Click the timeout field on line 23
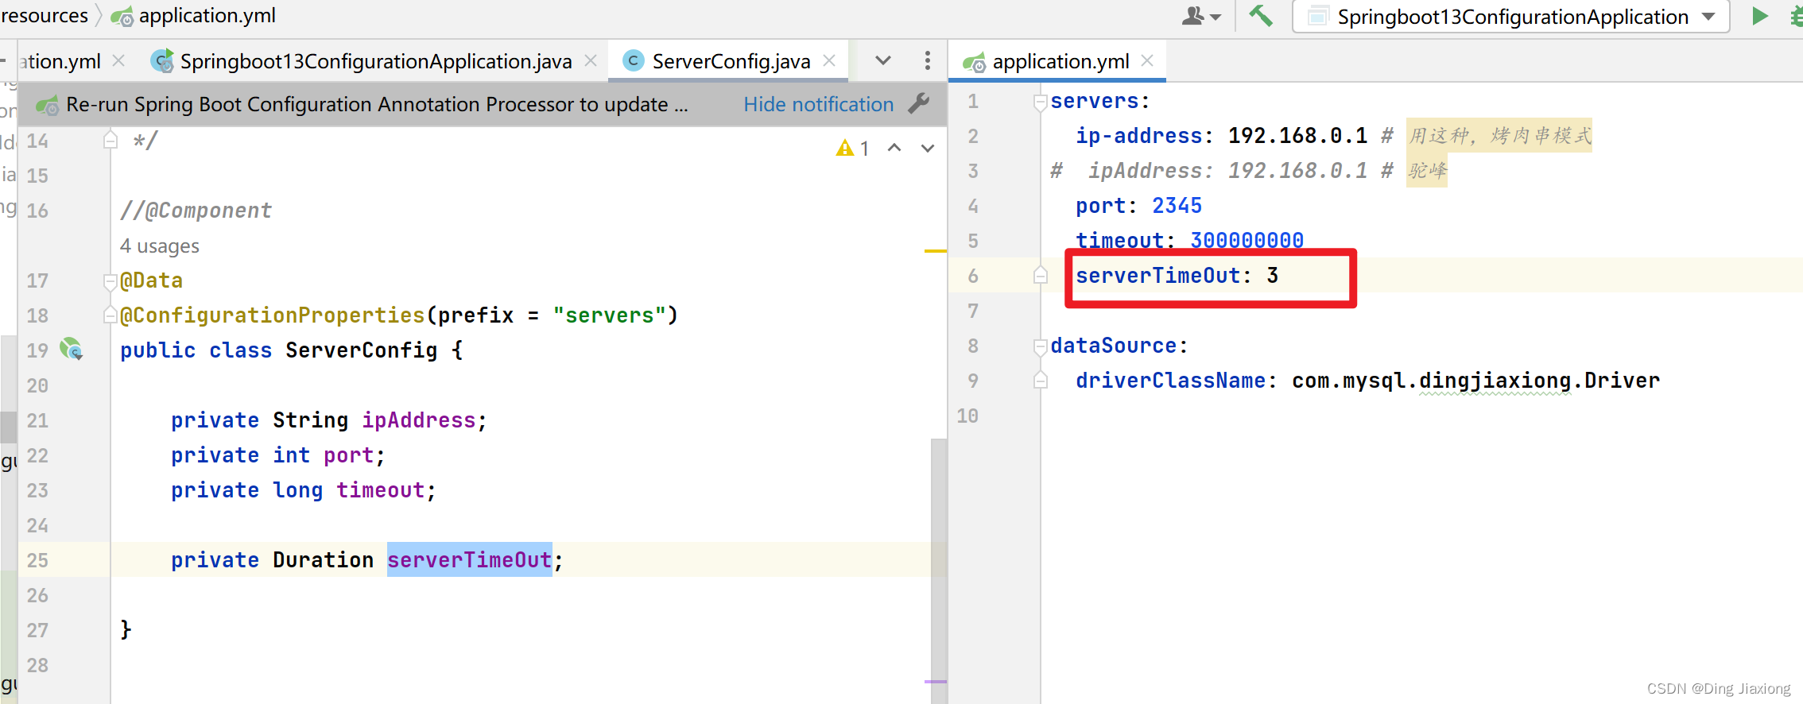This screenshot has width=1803, height=704. point(380,490)
